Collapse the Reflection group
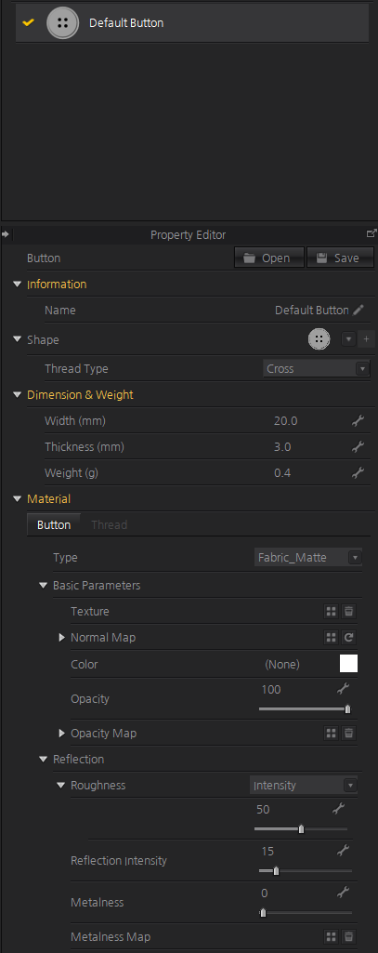This screenshot has height=953, width=378. point(43,759)
